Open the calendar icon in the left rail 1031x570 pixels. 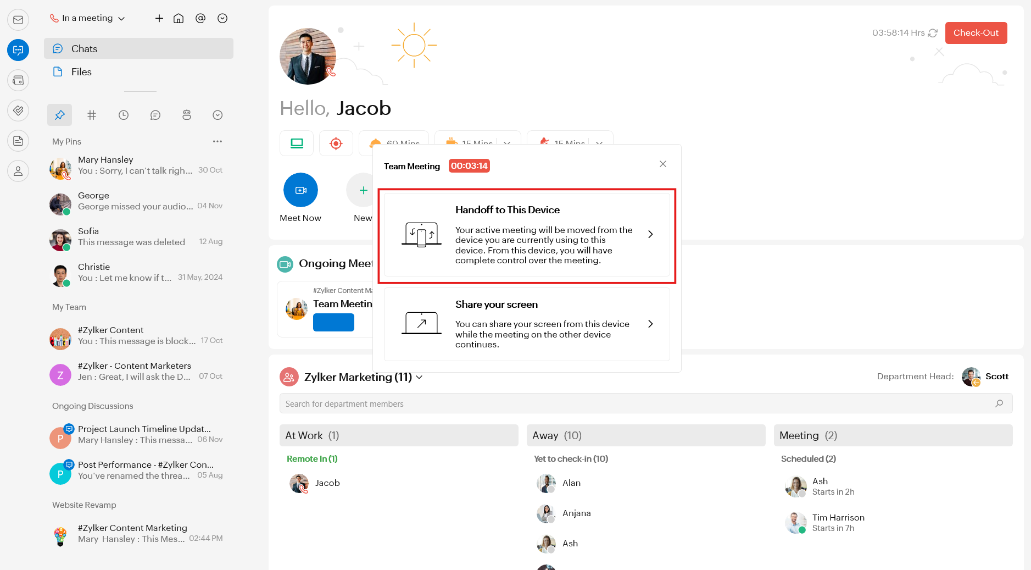click(x=18, y=80)
